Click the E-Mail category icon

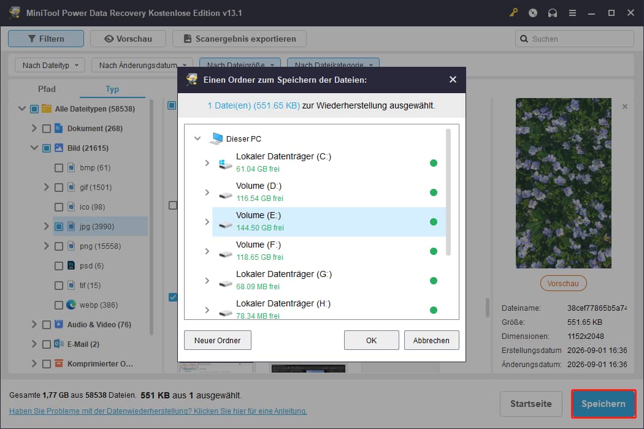pyautogui.click(x=59, y=344)
